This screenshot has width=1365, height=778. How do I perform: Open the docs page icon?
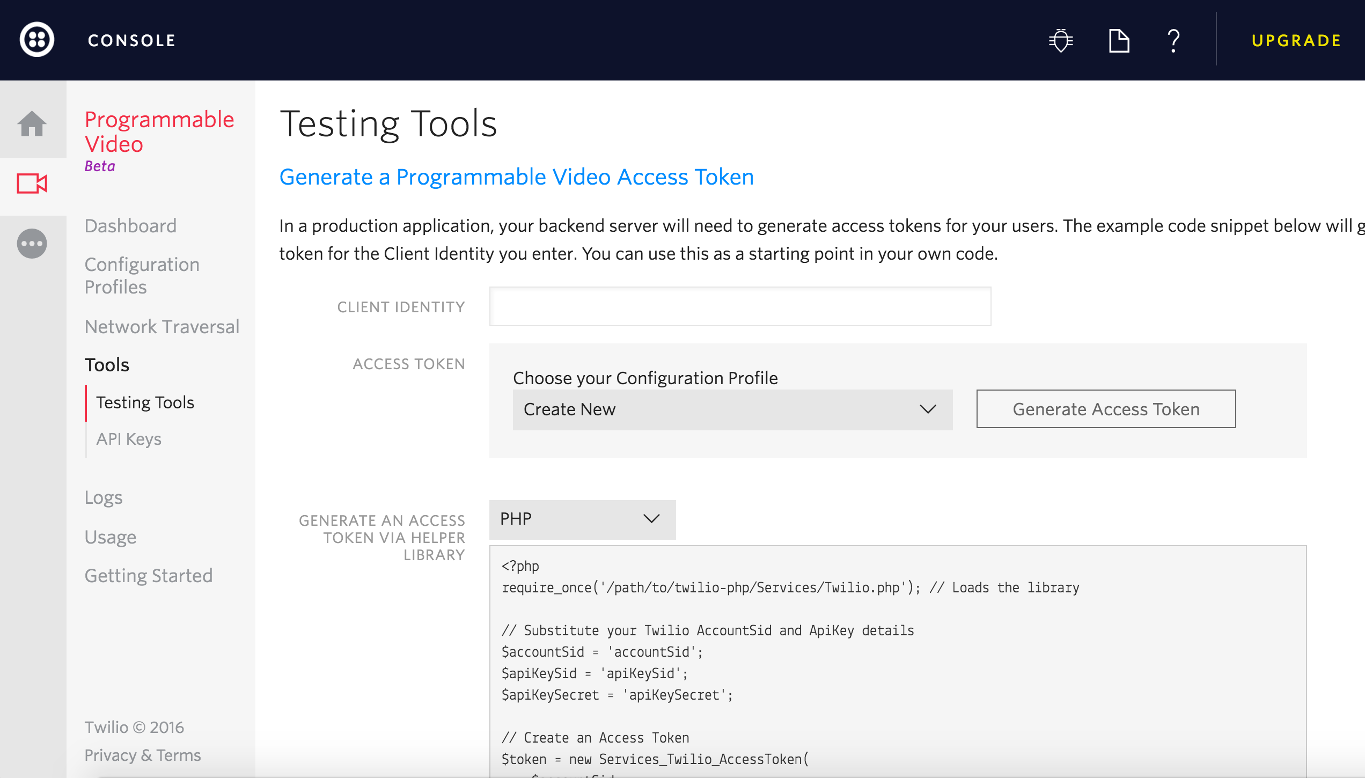coord(1119,41)
